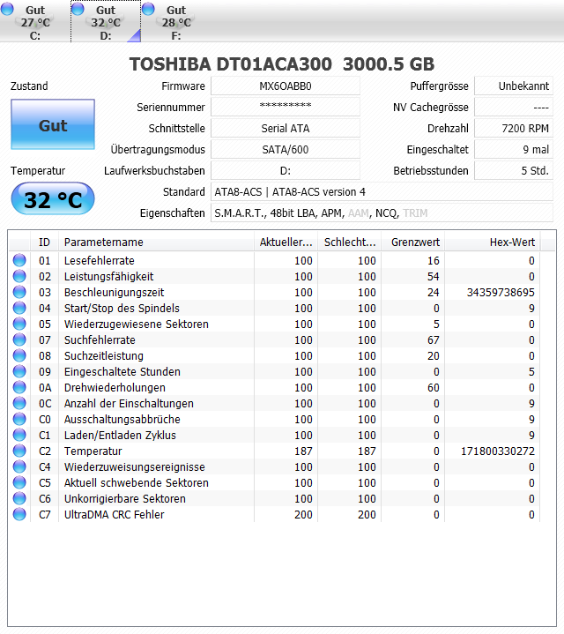The height and width of the screenshot is (634, 564).
Task: Click status orb for Suchfehlerrate row
Action: (x=19, y=339)
